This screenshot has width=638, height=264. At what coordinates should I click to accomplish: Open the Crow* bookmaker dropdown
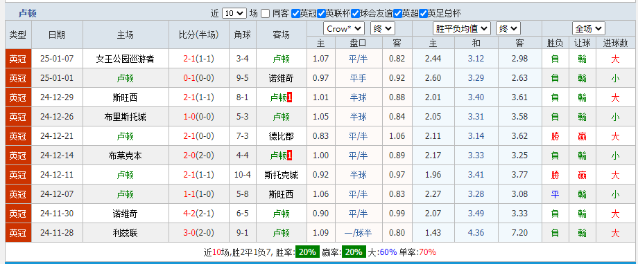pos(344,29)
